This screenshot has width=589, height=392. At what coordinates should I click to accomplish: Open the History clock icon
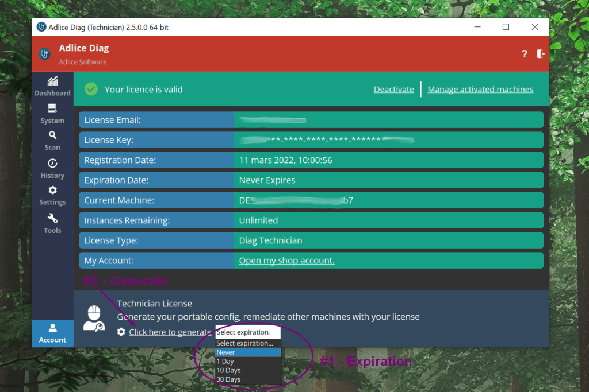coord(52,164)
